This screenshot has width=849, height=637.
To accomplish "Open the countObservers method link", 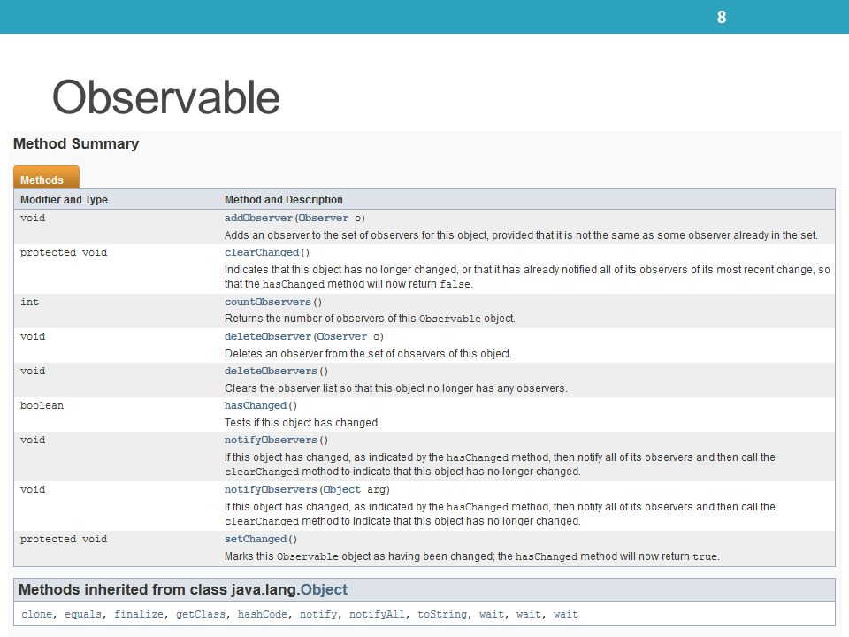I will (268, 302).
